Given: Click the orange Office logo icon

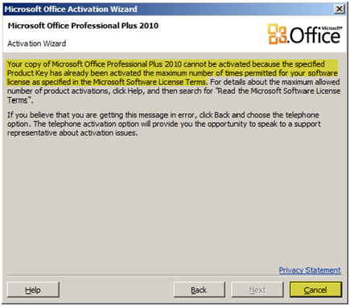Looking at the screenshot, I should coord(277,34).
